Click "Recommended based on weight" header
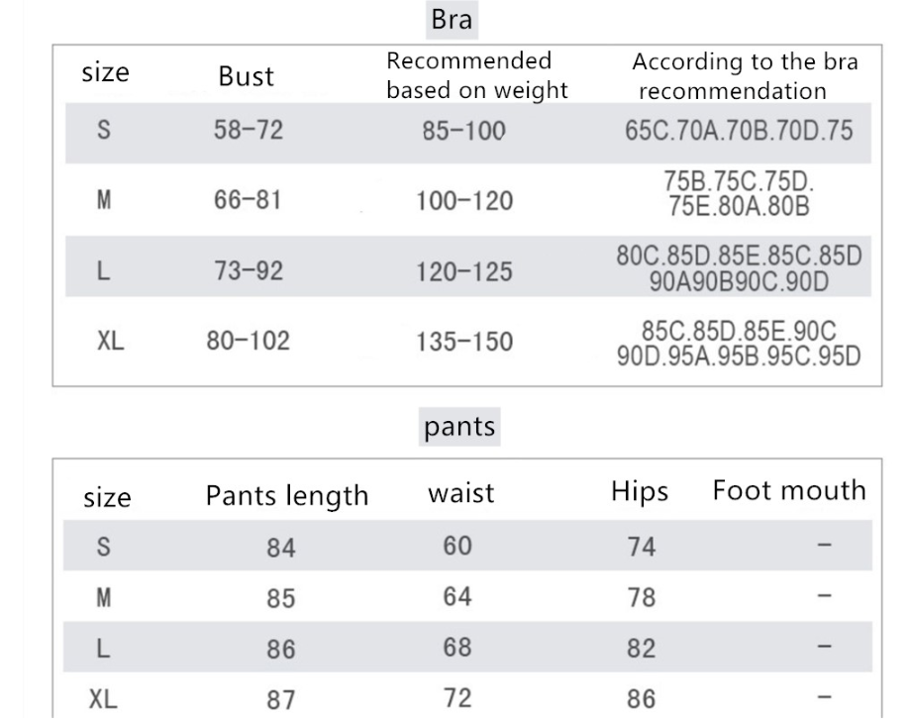 click(x=476, y=76)
